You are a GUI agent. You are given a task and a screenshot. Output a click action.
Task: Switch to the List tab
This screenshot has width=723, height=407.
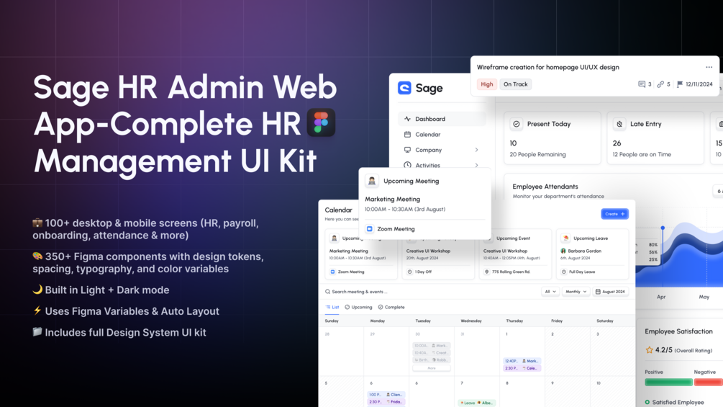[332, 307]
